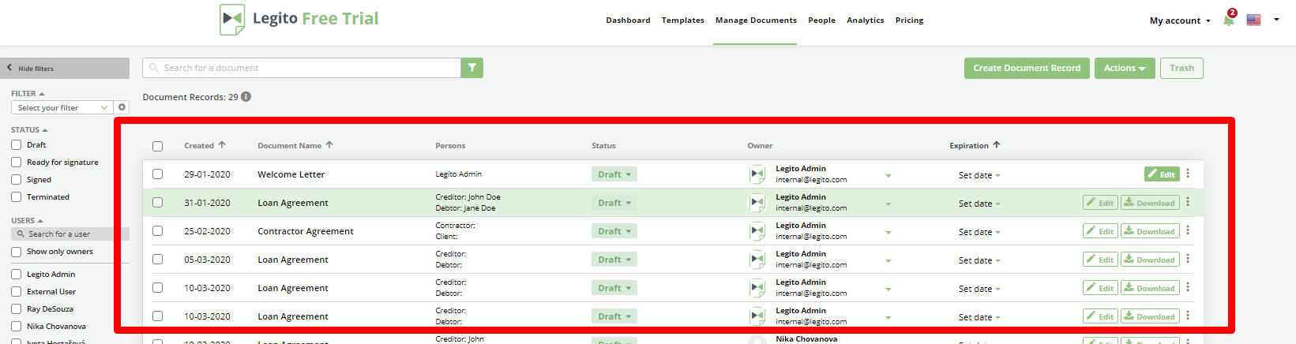Image resolution: width=1296 pixels, height=344 pixels.
Task: Open the three-dot menu for Welcome Letter
Action: click(x=1188, y=174)
